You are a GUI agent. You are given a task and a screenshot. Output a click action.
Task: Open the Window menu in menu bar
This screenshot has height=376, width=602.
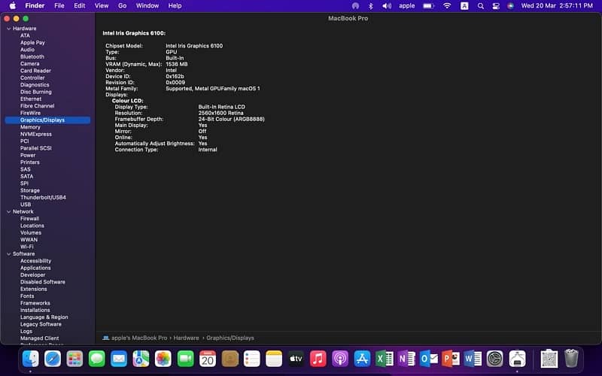coord(147,5)
